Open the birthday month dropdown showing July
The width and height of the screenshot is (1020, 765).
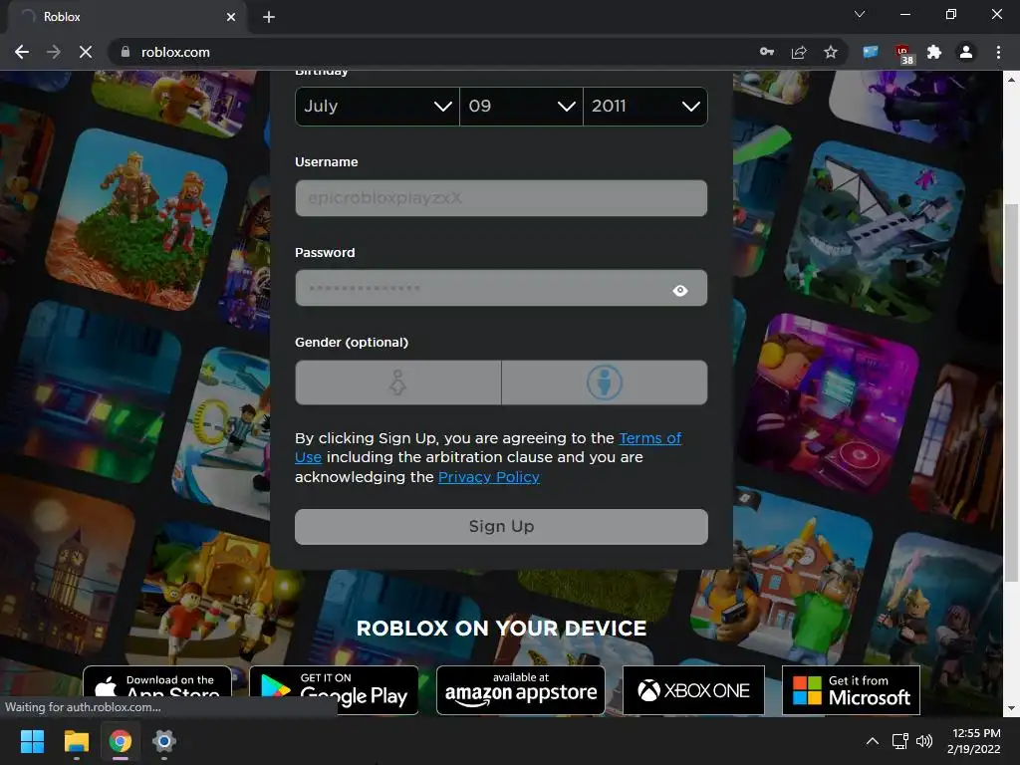(x=378, y=106)
